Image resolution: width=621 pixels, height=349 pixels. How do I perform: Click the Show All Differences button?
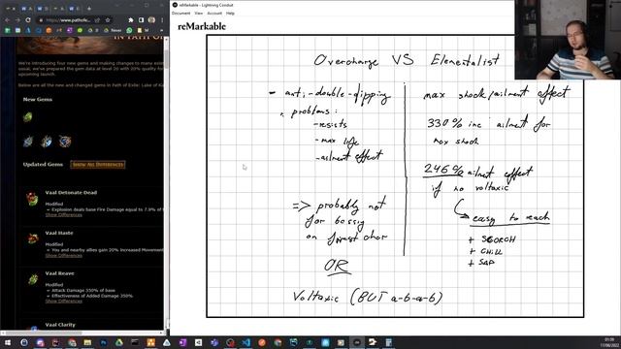(x=98, y=164)
